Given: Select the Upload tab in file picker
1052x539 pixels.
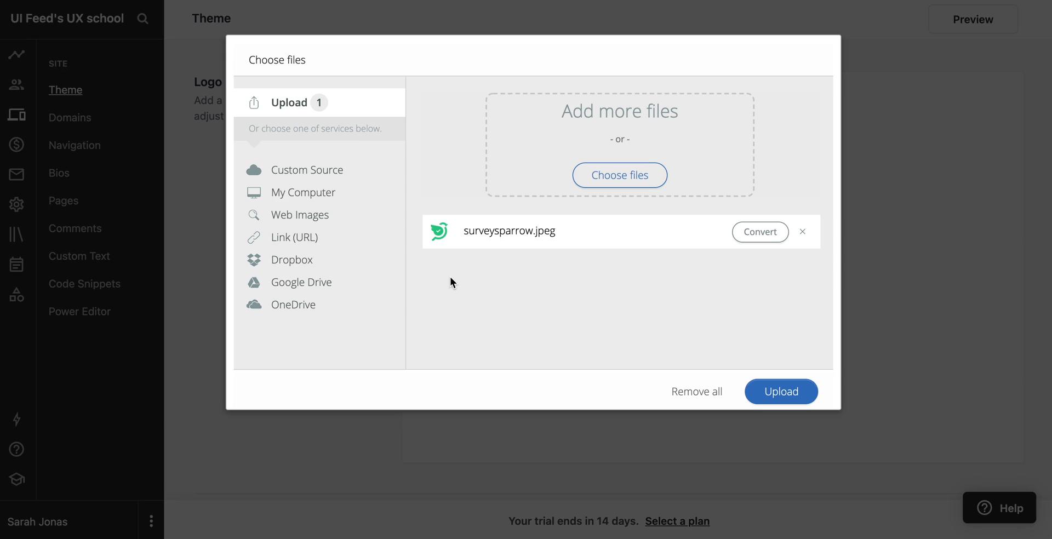Looking at the screenshot, I should tap(319, 102).
